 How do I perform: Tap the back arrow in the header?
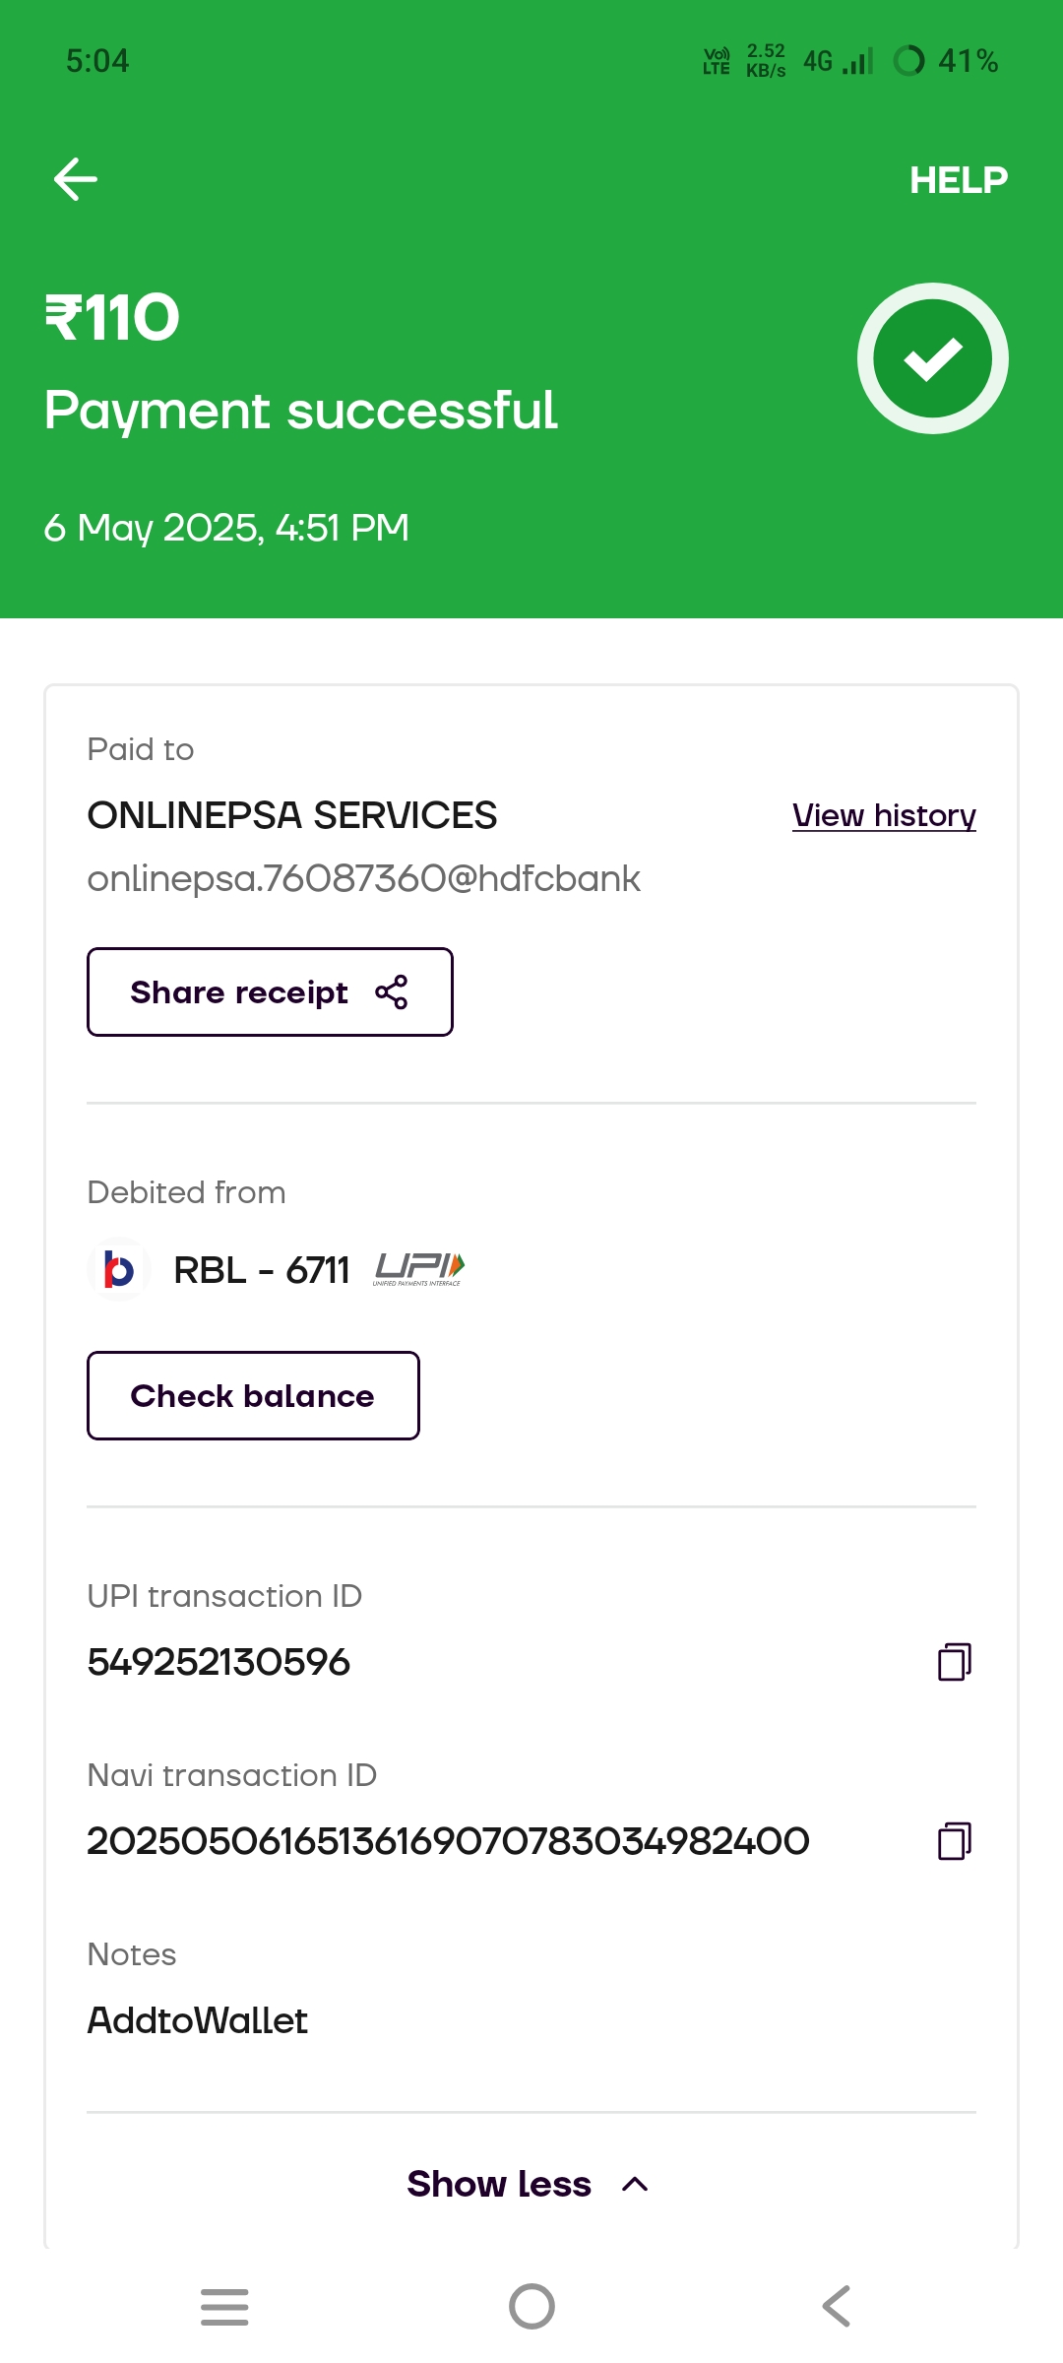(76, 179)
